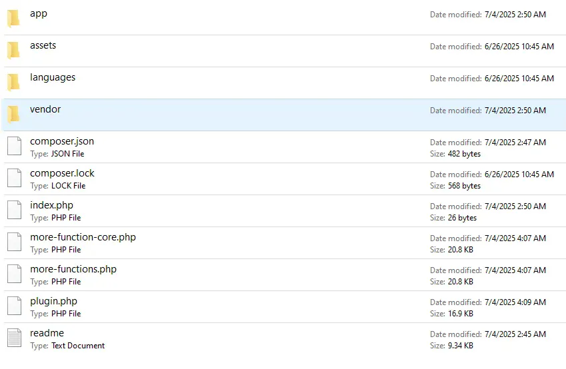
Task: Click the assets folder name
Action: [43, 45]
